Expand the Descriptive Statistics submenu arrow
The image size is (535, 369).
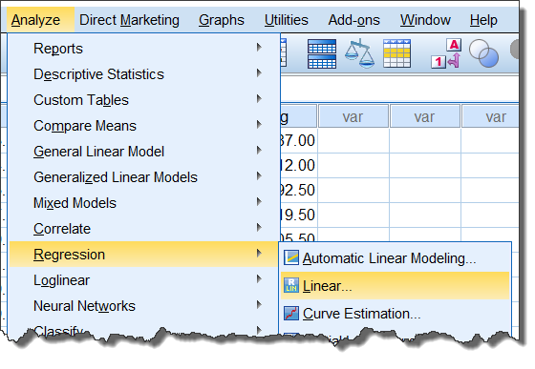tap(259, 72)
